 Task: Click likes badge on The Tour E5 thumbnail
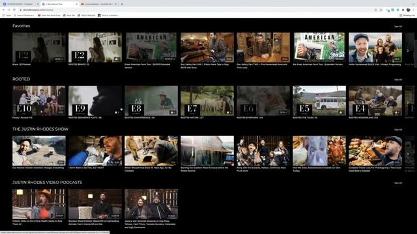coord(341,112)
